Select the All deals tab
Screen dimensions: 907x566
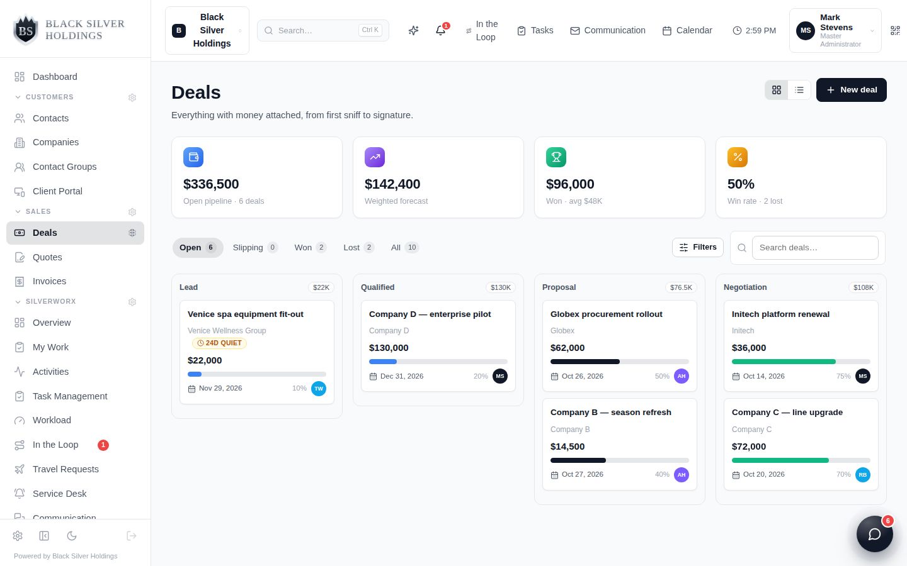coord(404,248)
